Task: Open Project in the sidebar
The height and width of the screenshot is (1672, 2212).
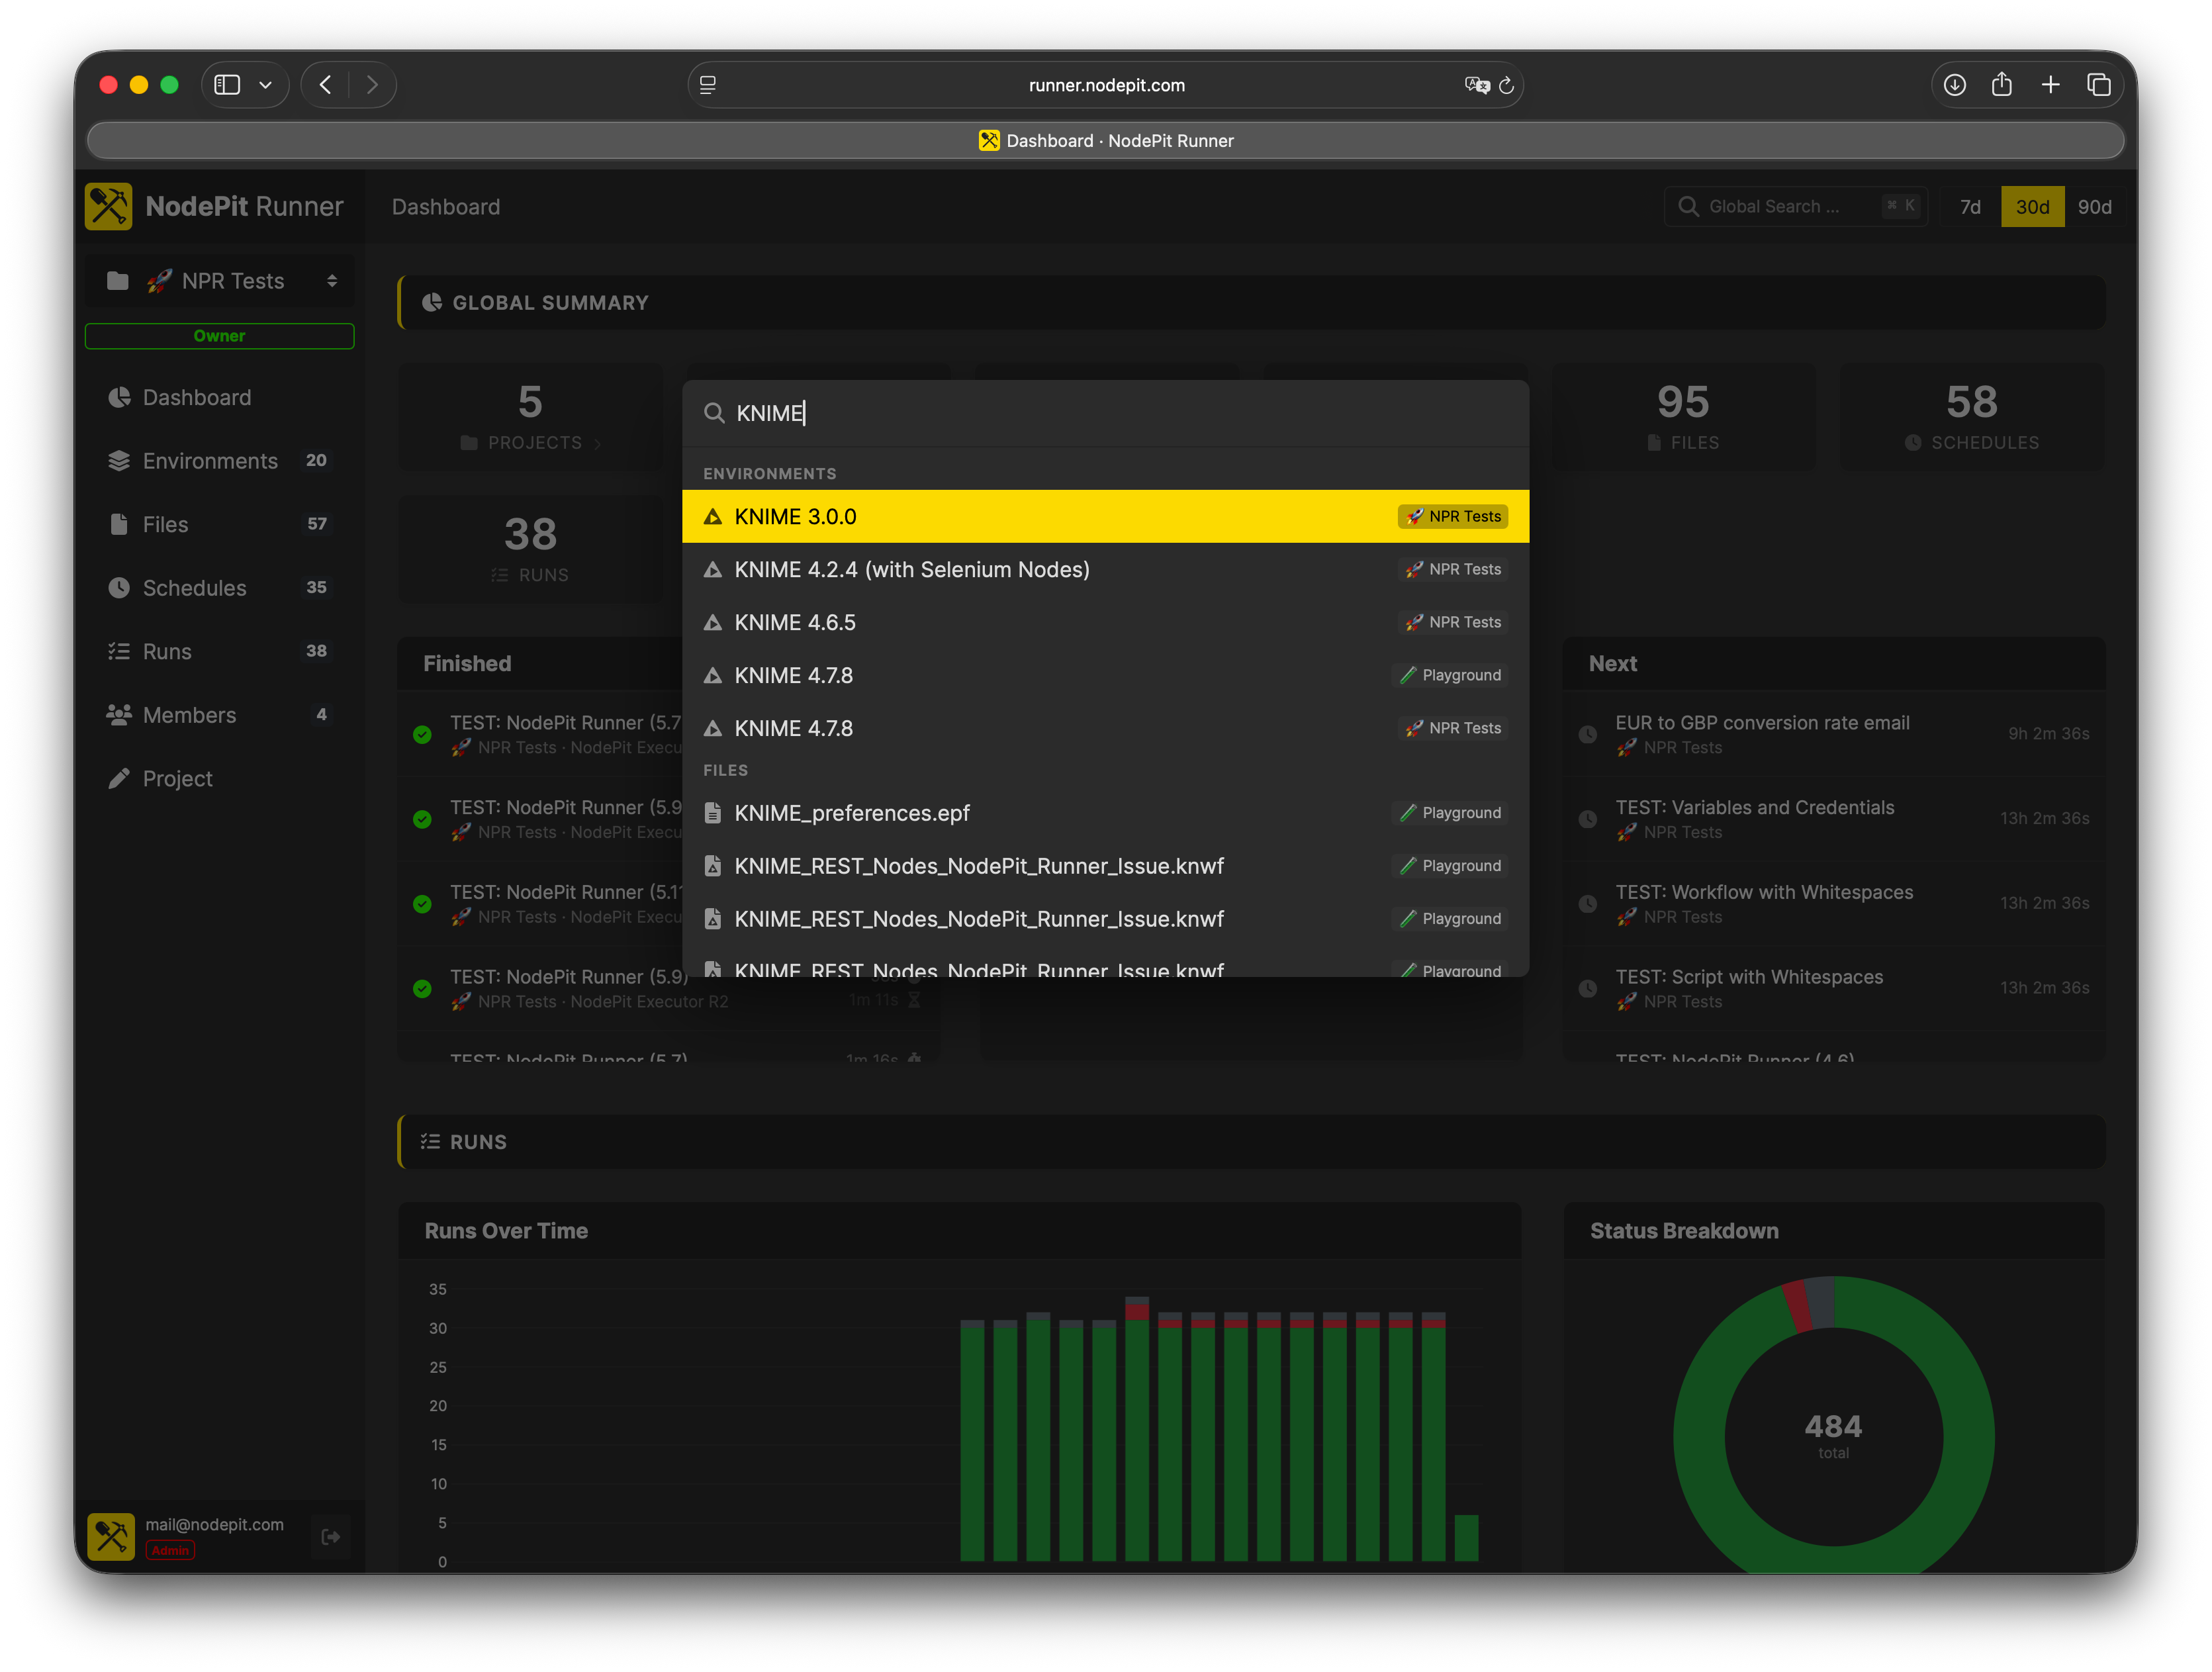Action: (x=220, y=778)
